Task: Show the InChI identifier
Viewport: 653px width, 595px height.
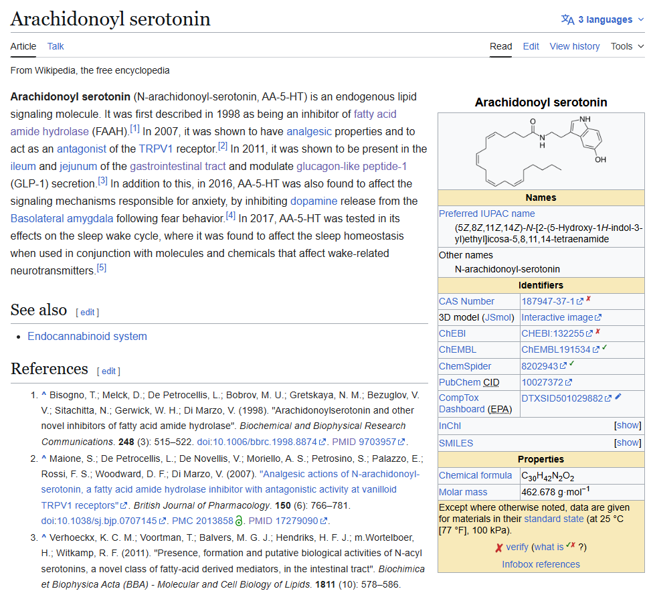Action: point(628,426)
